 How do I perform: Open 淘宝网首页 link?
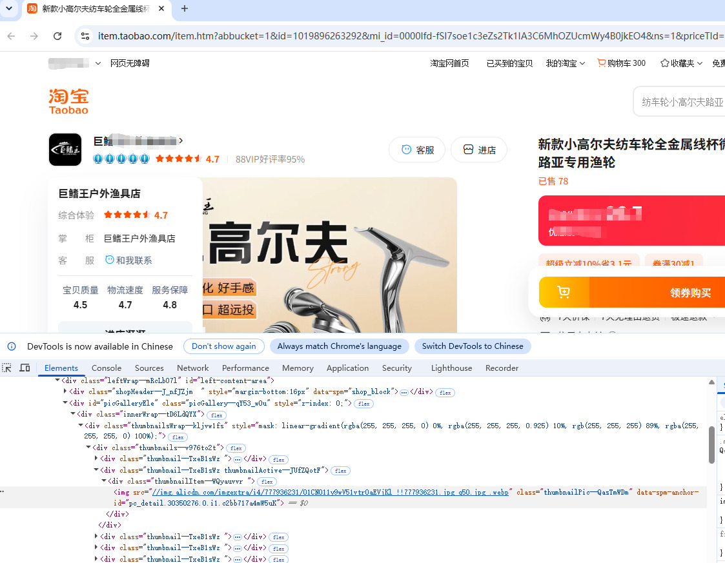449,63
